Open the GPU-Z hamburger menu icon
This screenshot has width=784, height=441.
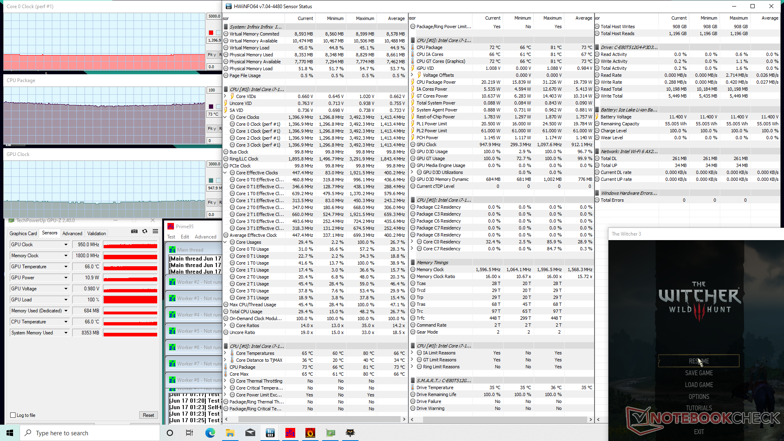(x=155, y=231)
